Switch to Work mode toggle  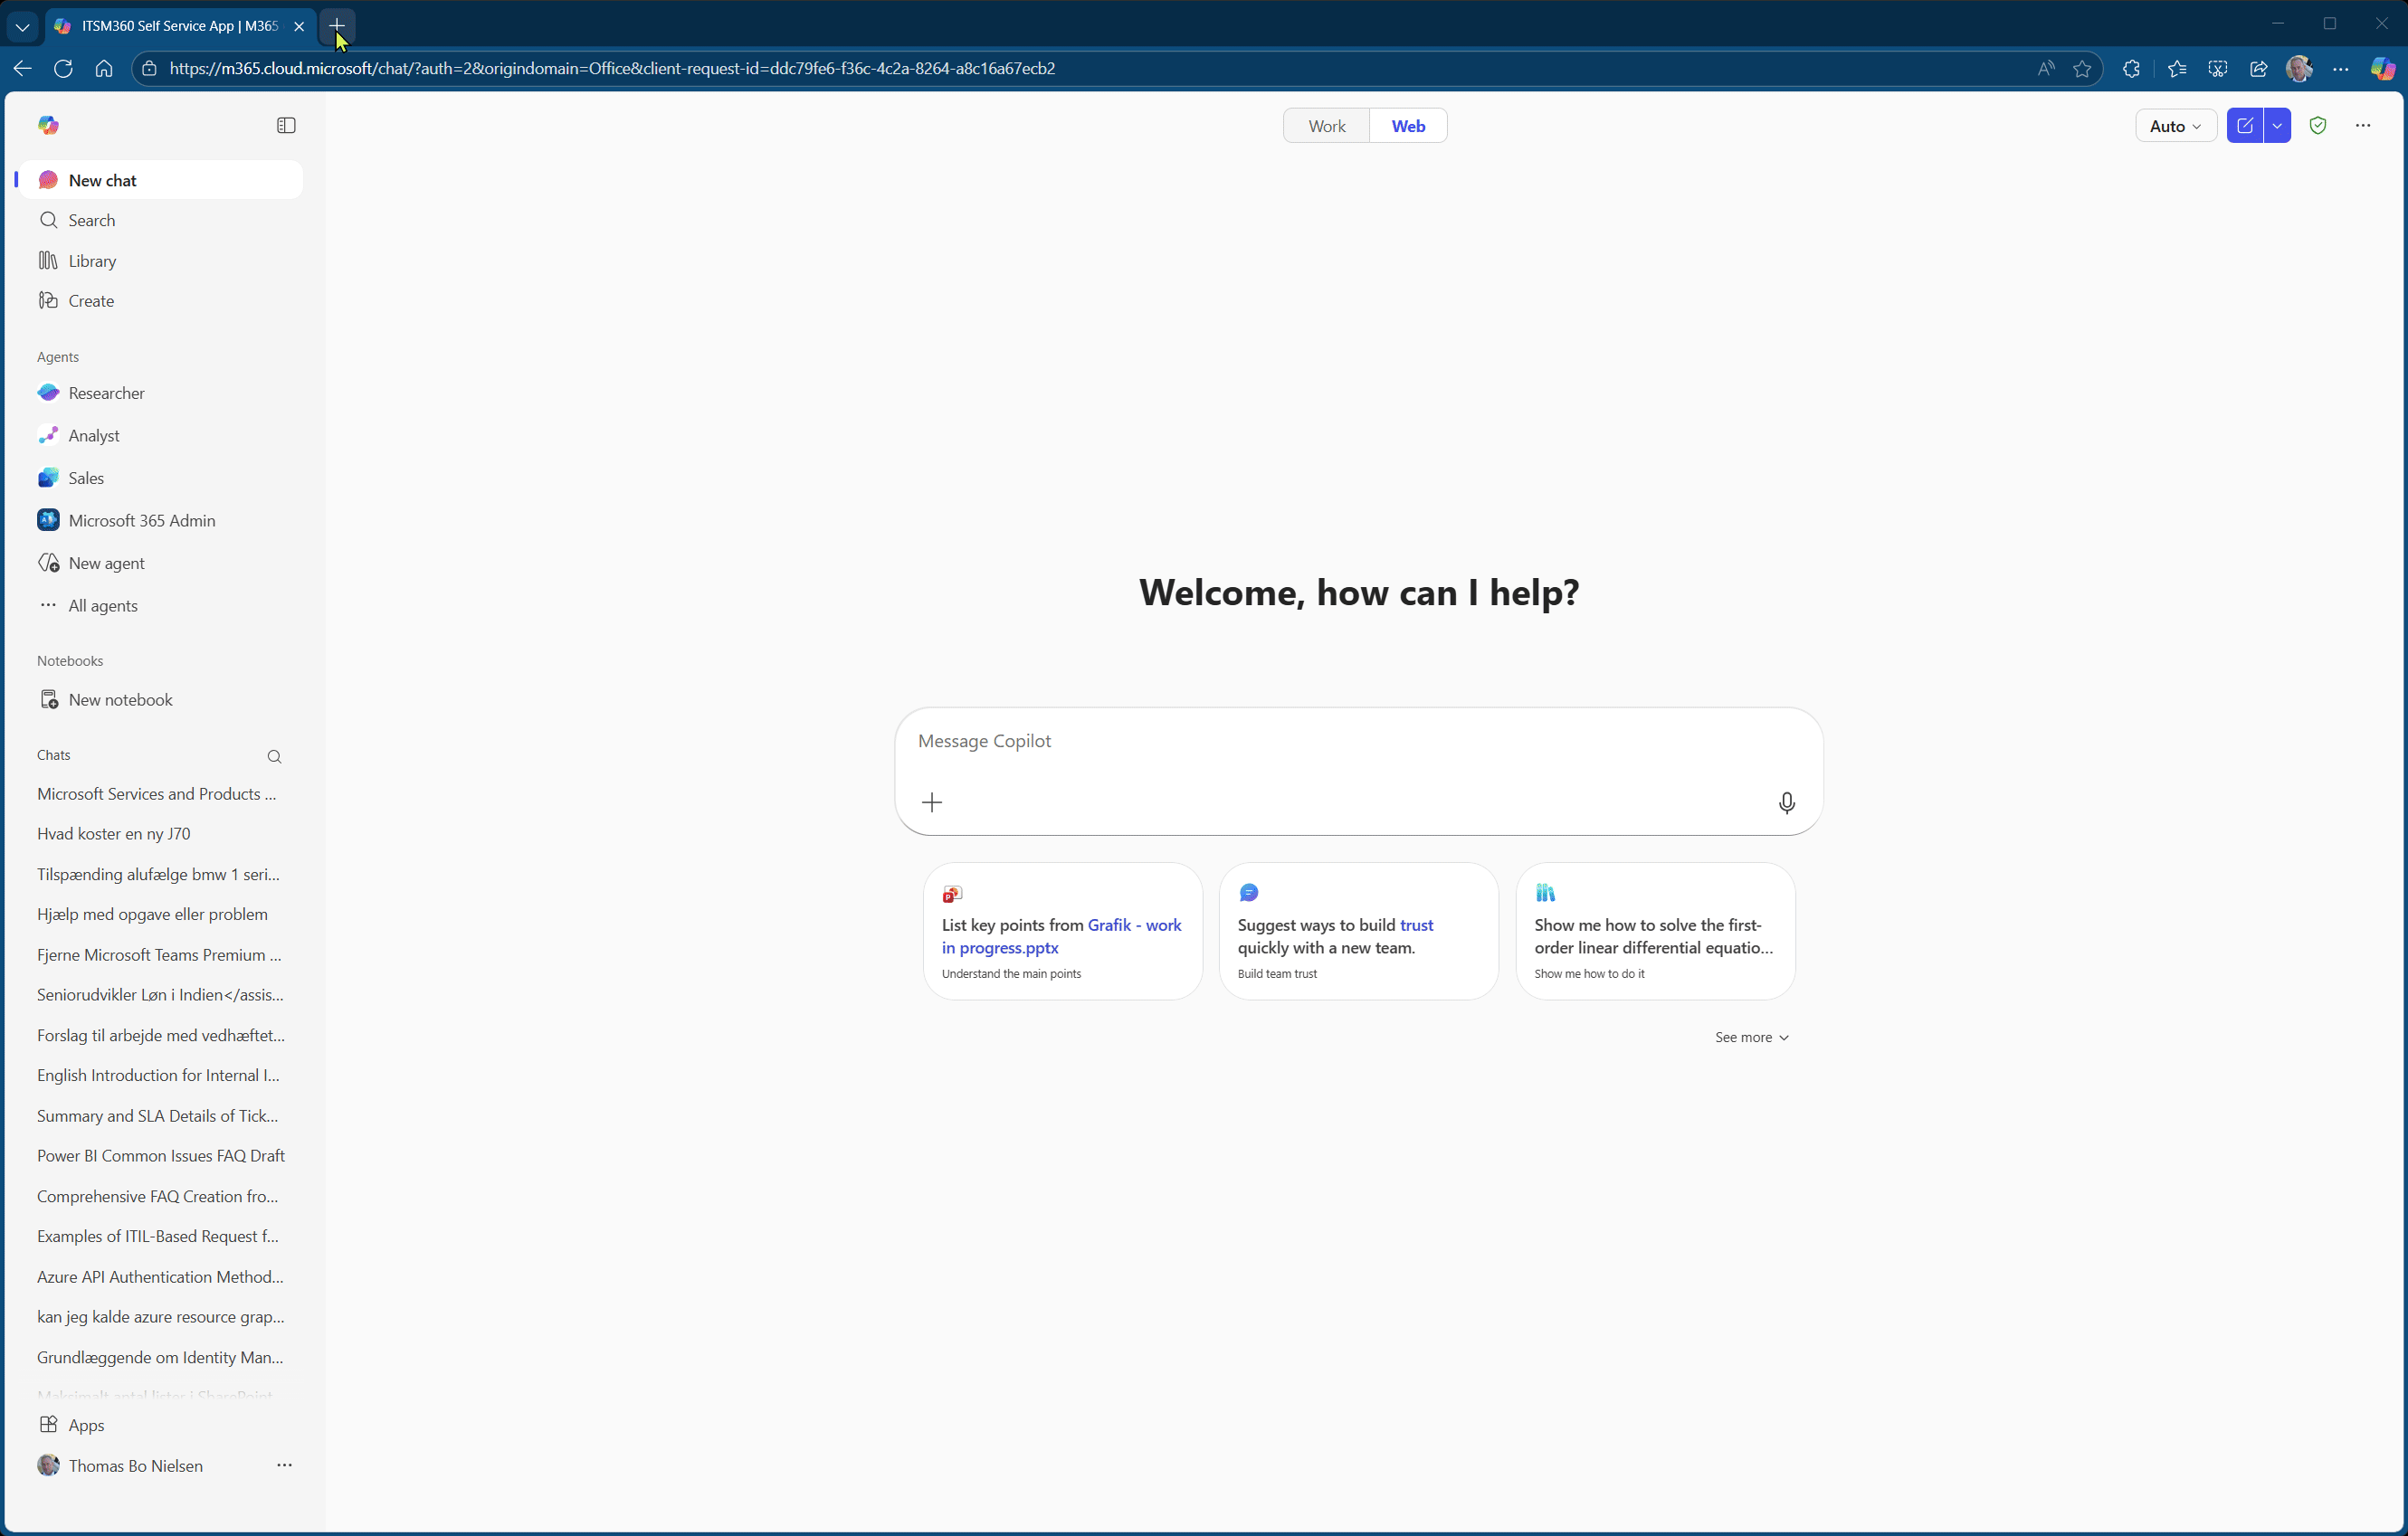(x=1326, y=126)
